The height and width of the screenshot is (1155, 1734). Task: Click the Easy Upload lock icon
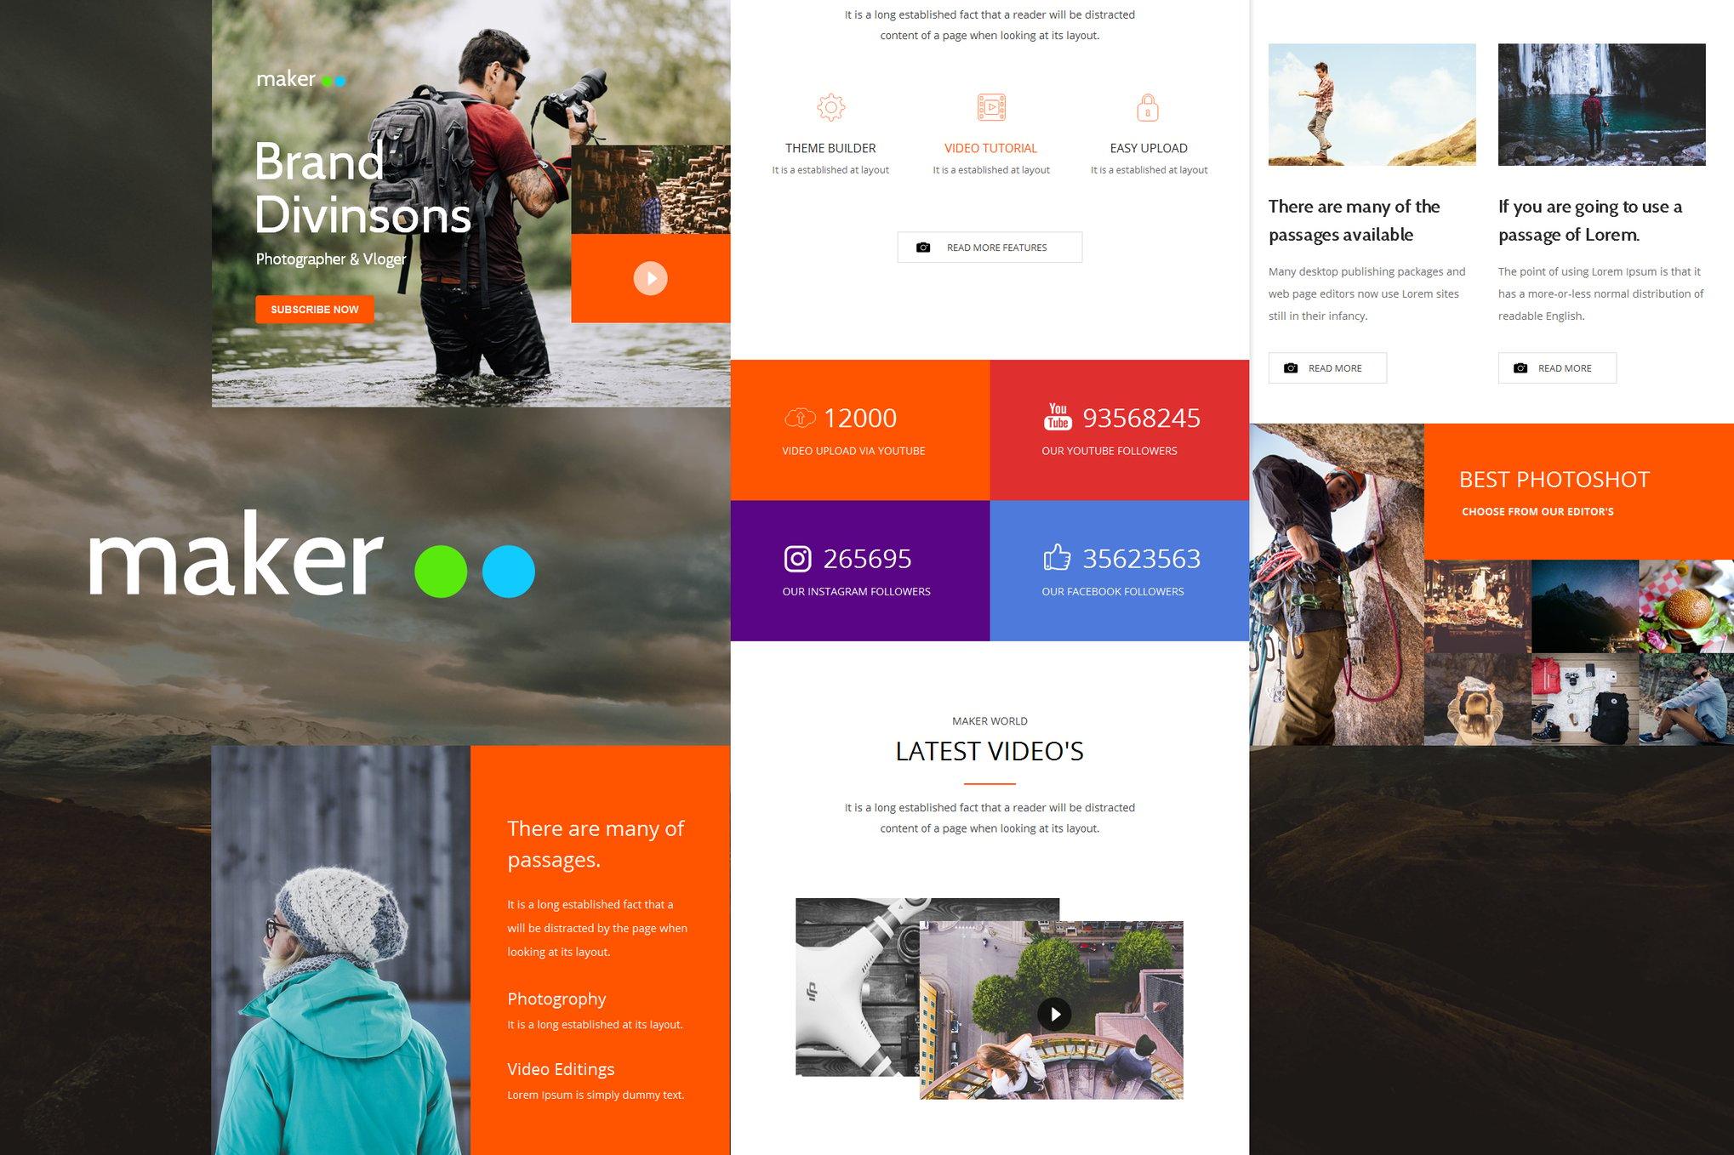click(1145, 110)
